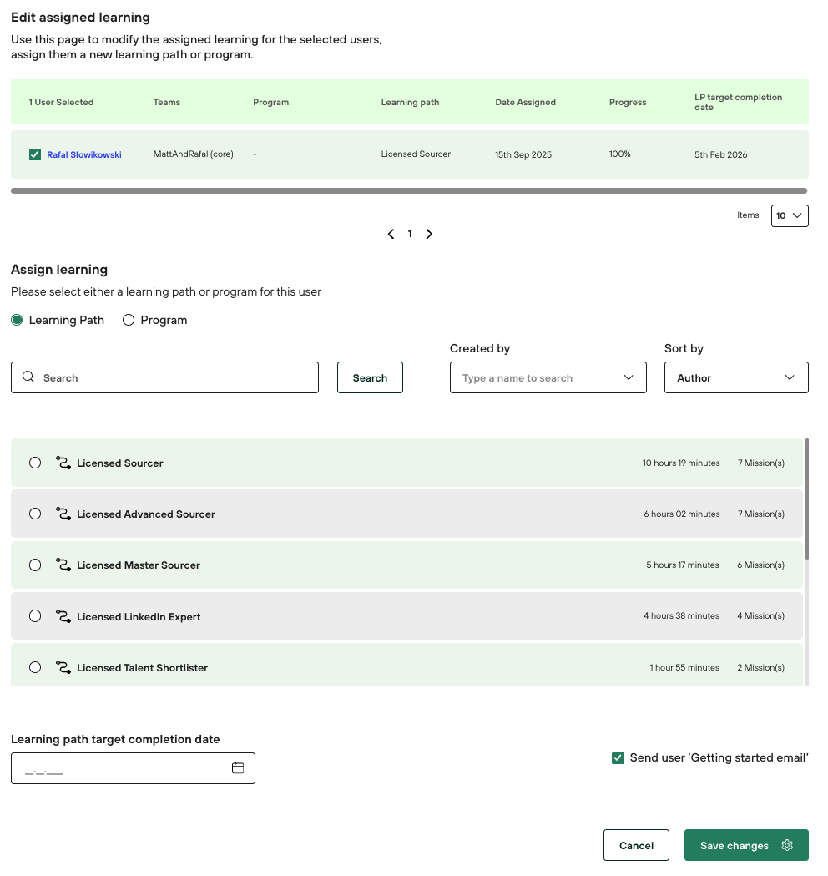Viewport: 828px width, 876px height.
Task: Expand the Sort by Author dropdown
Action: click(x=735, y=377)
